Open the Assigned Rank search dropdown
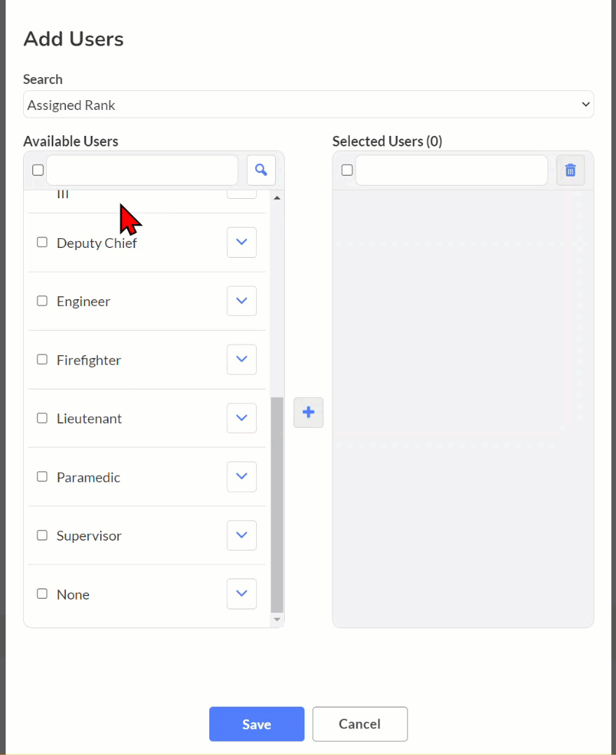Screen dimensions: 616x755 309,104
